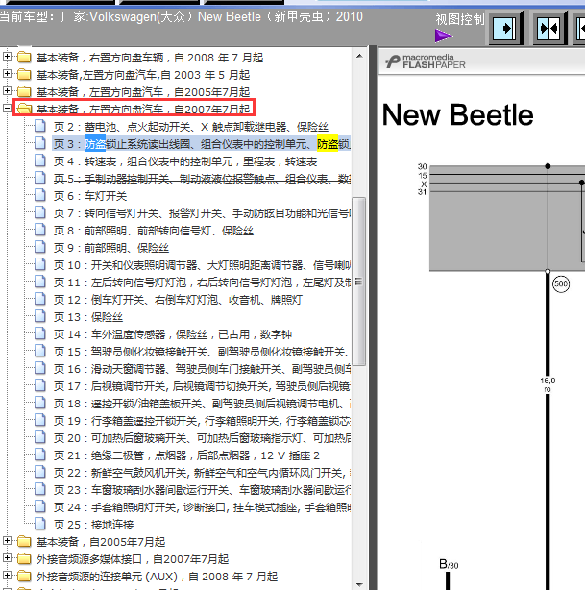Click the tree scrollbar up arrow
This screenshot has width=585, height=590.
[359, 56]
